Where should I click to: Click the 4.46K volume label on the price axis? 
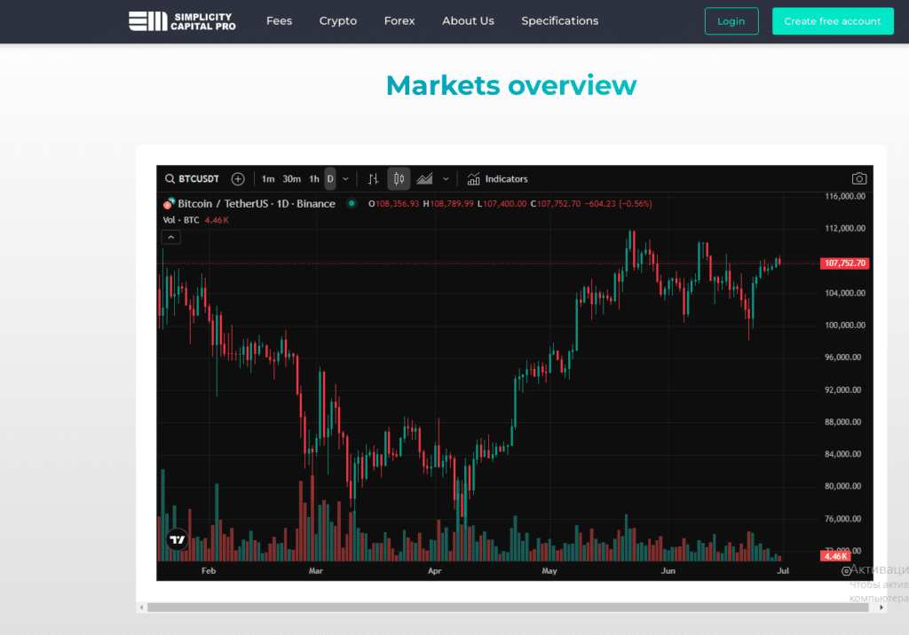tap(835, 556)
